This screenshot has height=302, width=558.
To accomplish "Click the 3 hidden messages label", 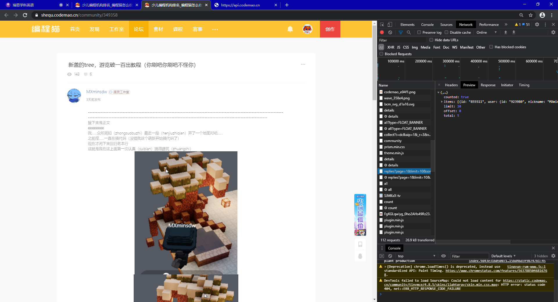I will tap(541, 256).
